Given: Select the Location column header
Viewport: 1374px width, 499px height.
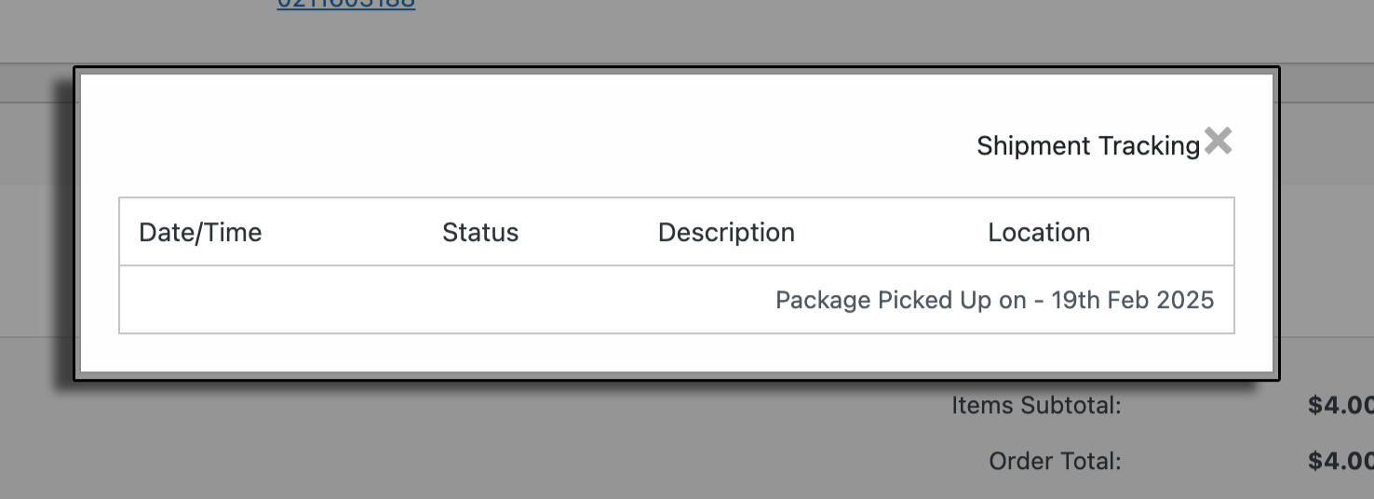Looking at the screenshot, I should pyautogui.click(x=1039, y=233).
